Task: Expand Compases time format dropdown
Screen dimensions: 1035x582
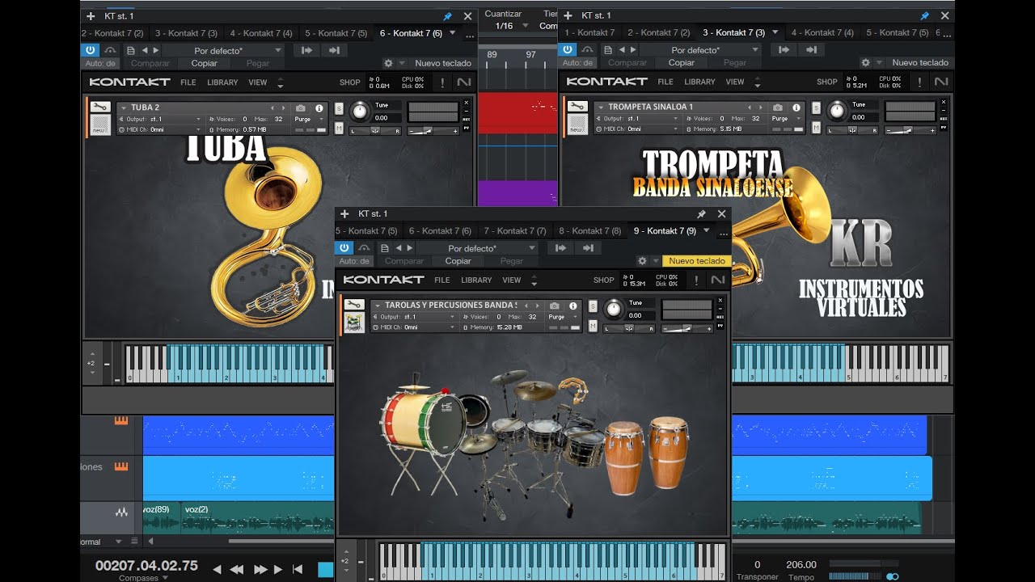Action: click(143, 578)
